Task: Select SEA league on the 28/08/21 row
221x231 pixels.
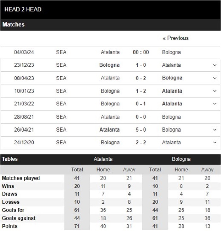Action: pos(61,117)
